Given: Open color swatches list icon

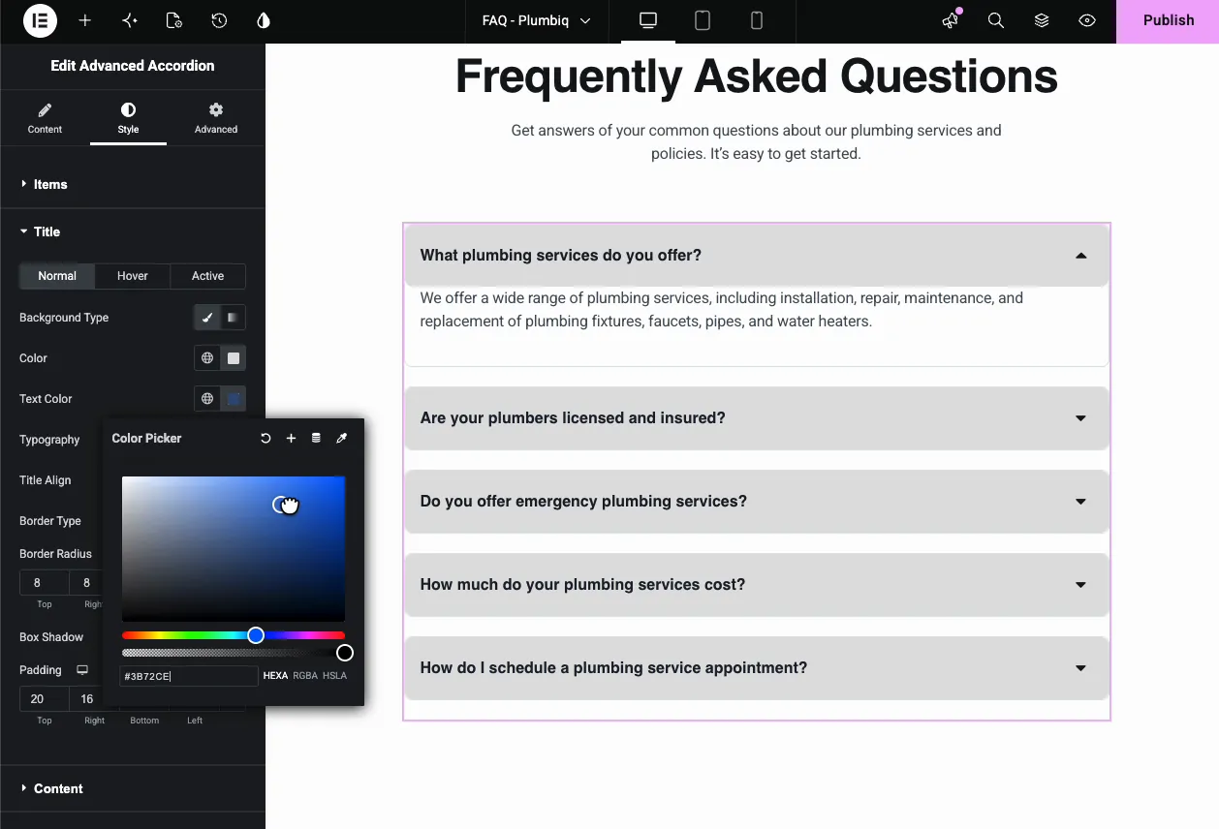Looking at the screenshot, I should pos(316,439).
